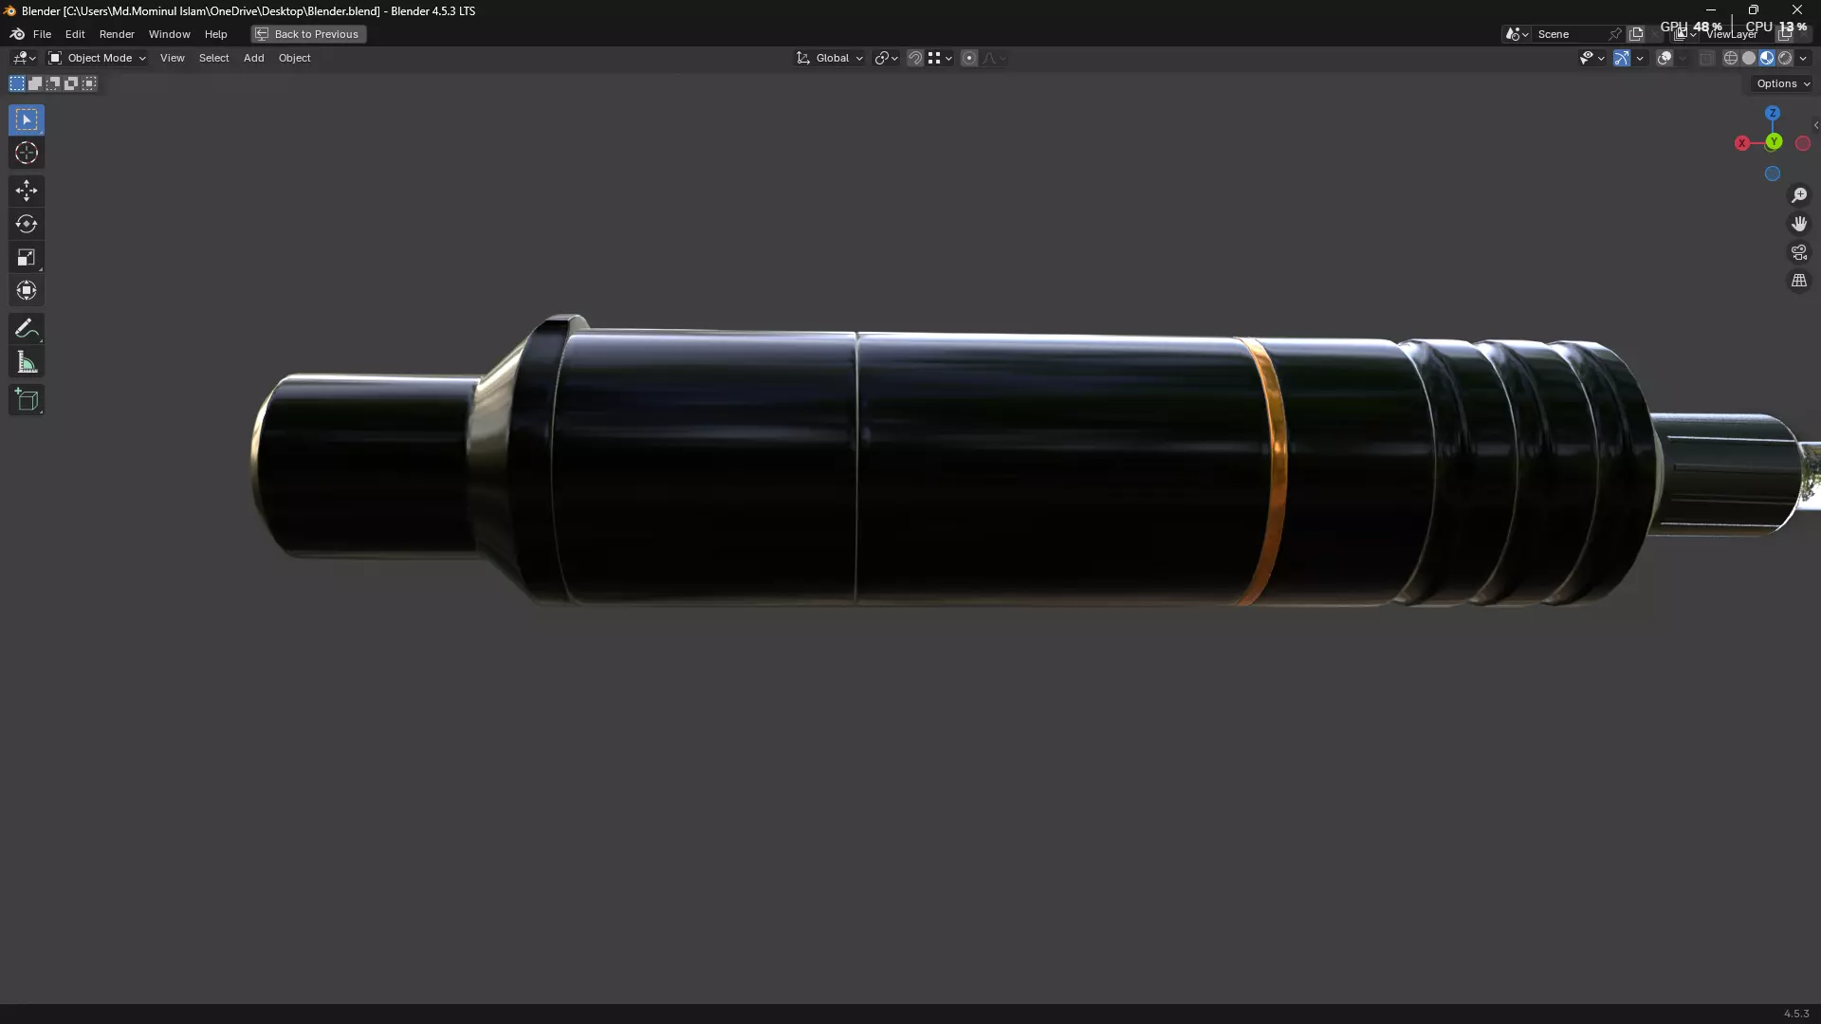1821x1024 pixels.
Task: Open the Window menu
Action: coord(169,34)
